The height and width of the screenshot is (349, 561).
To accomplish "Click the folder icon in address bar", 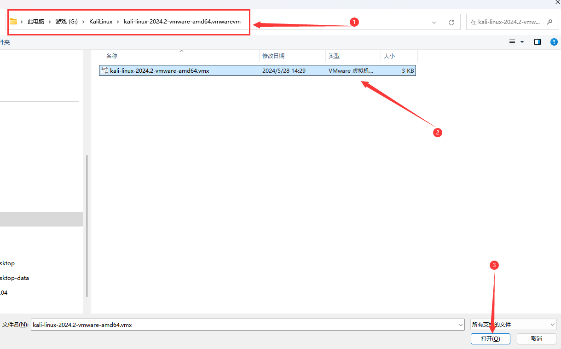I will click(13, 22).
